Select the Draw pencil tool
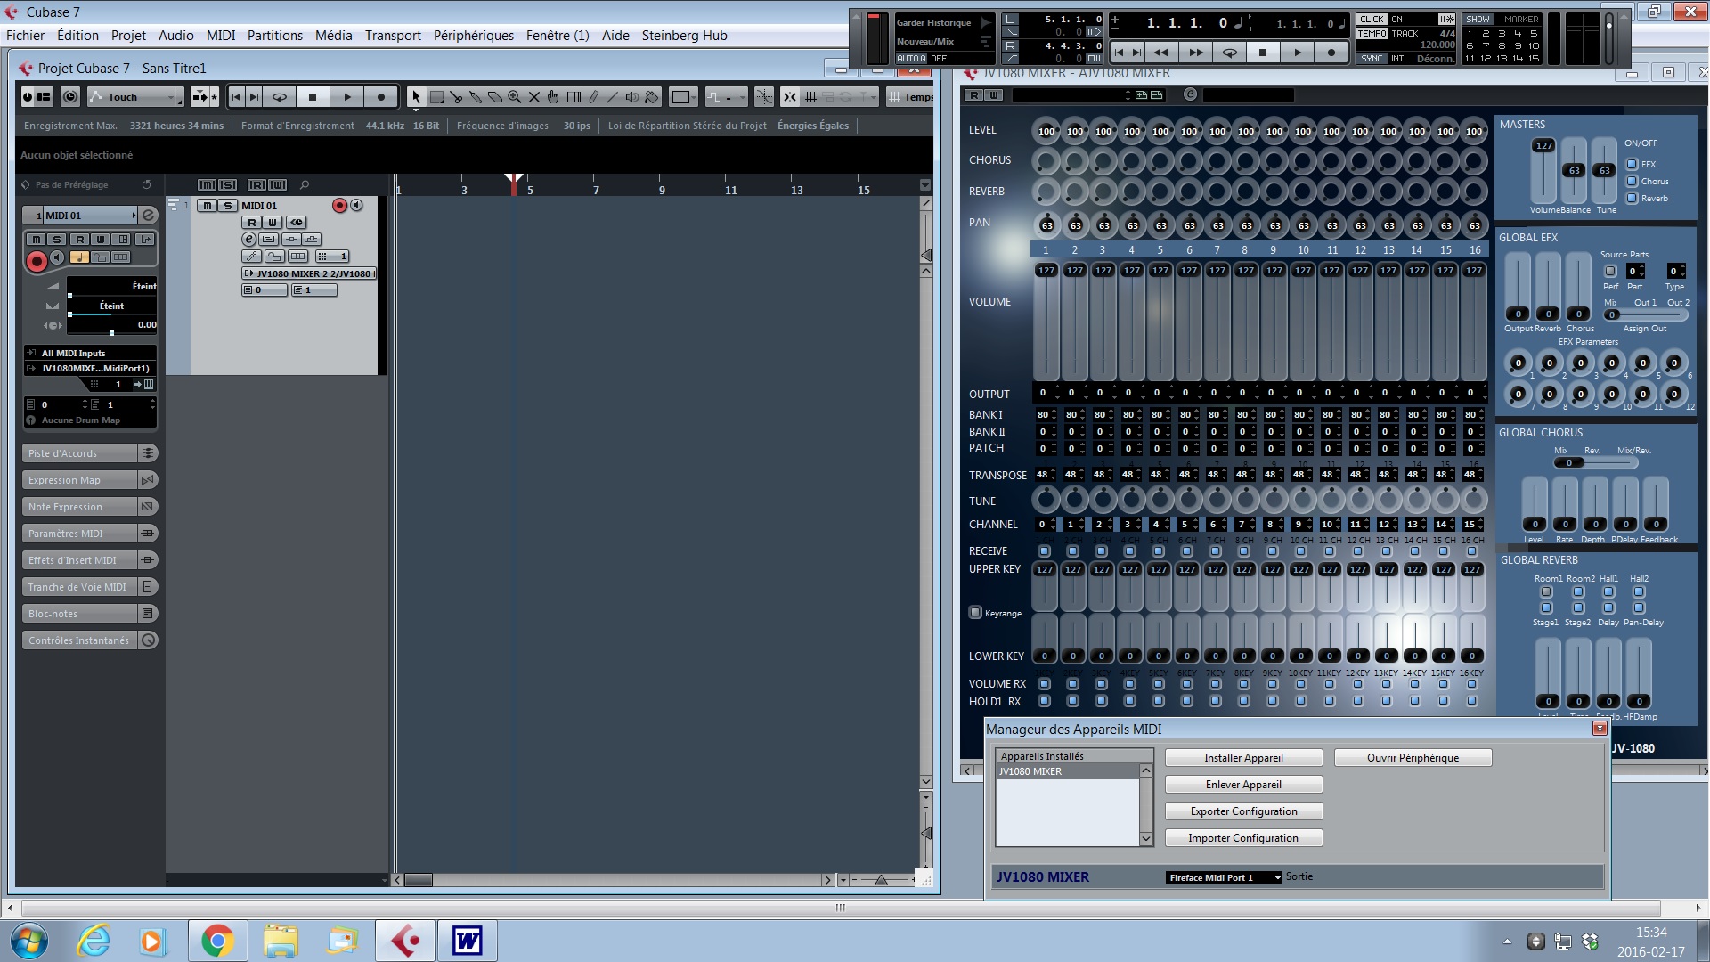 coord(593,97)
